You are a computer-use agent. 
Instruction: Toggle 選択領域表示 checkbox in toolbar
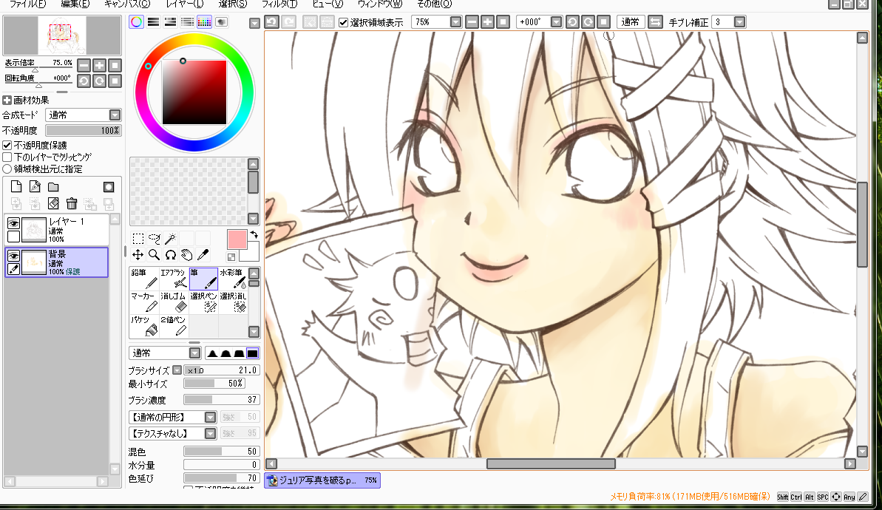pos(344,22)
